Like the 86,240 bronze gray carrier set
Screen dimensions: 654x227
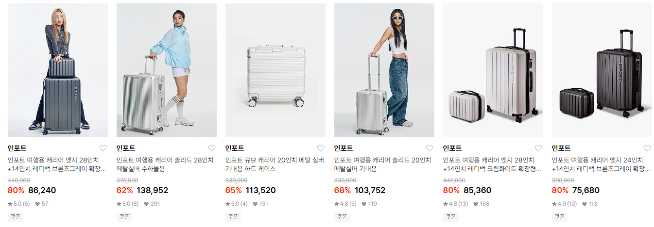(x=103, y=148)
